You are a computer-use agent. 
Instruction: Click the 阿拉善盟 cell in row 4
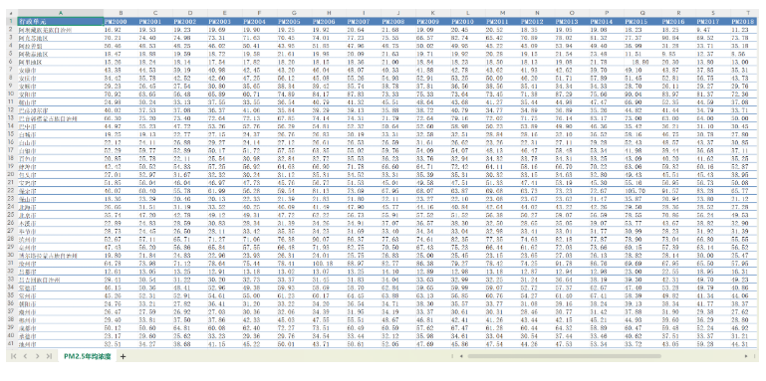point(60,46)
